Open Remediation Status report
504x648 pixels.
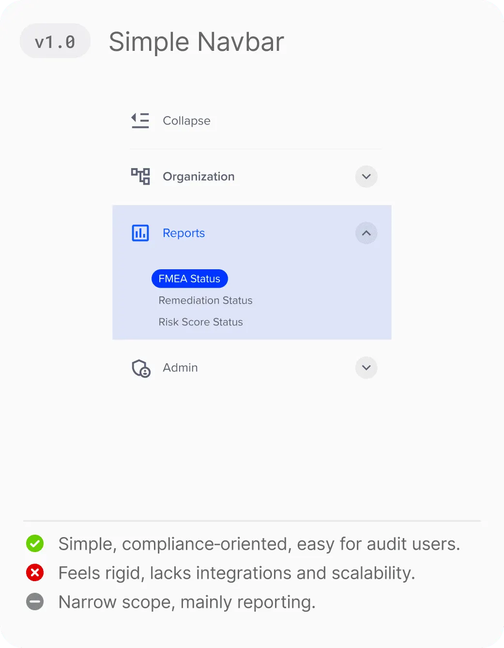206,300
